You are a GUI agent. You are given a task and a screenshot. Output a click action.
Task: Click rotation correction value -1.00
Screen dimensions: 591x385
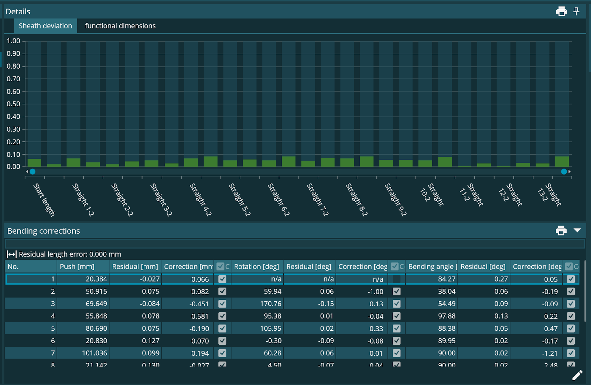(x=362, y=292)
